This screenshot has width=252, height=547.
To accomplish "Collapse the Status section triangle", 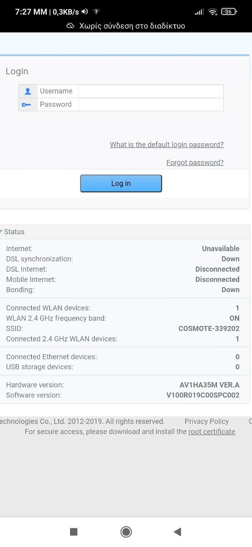I will click(1, 232).
